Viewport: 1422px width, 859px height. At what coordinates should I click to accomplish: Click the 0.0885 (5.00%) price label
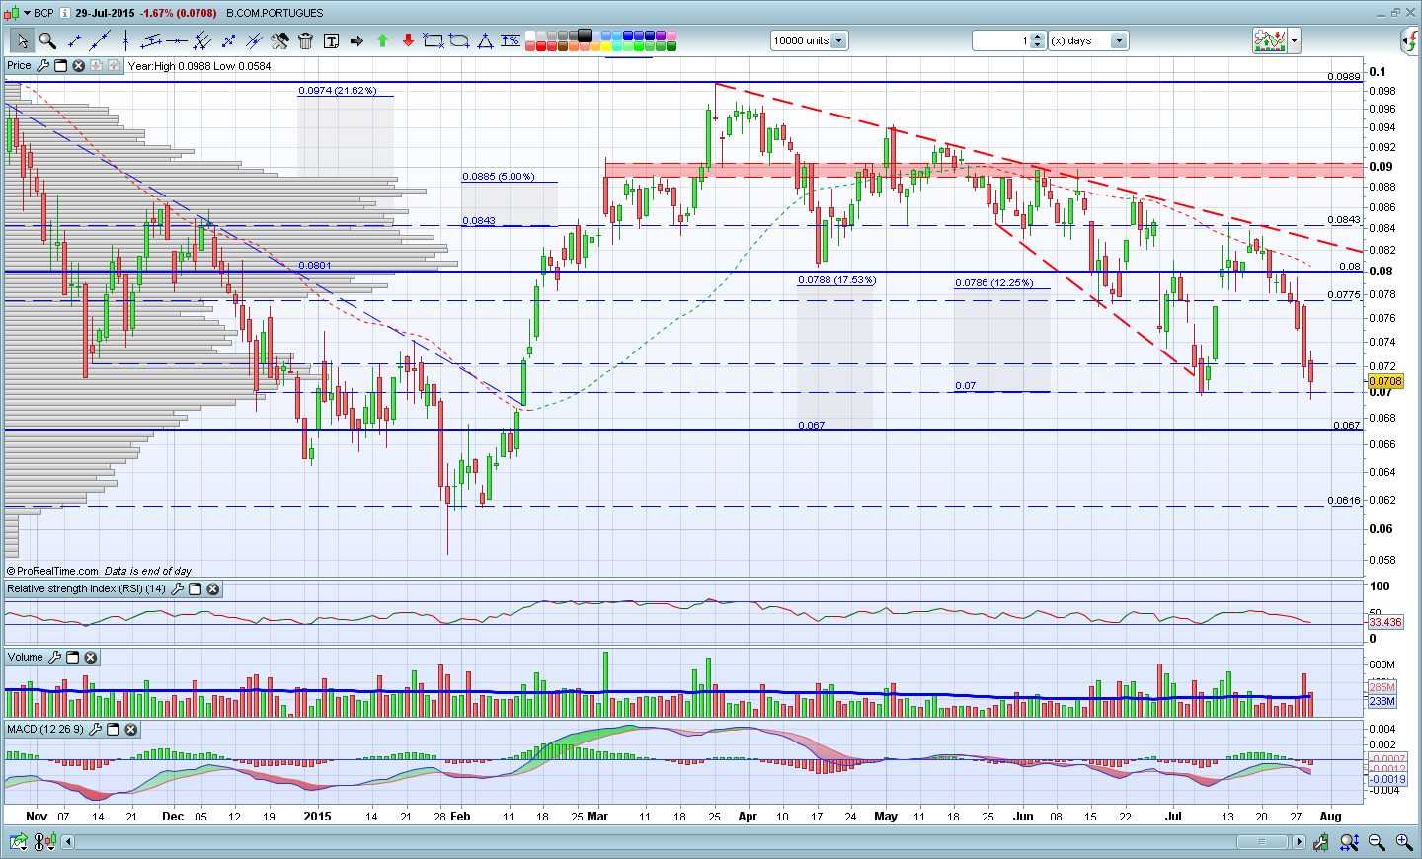tap(499, 177)
